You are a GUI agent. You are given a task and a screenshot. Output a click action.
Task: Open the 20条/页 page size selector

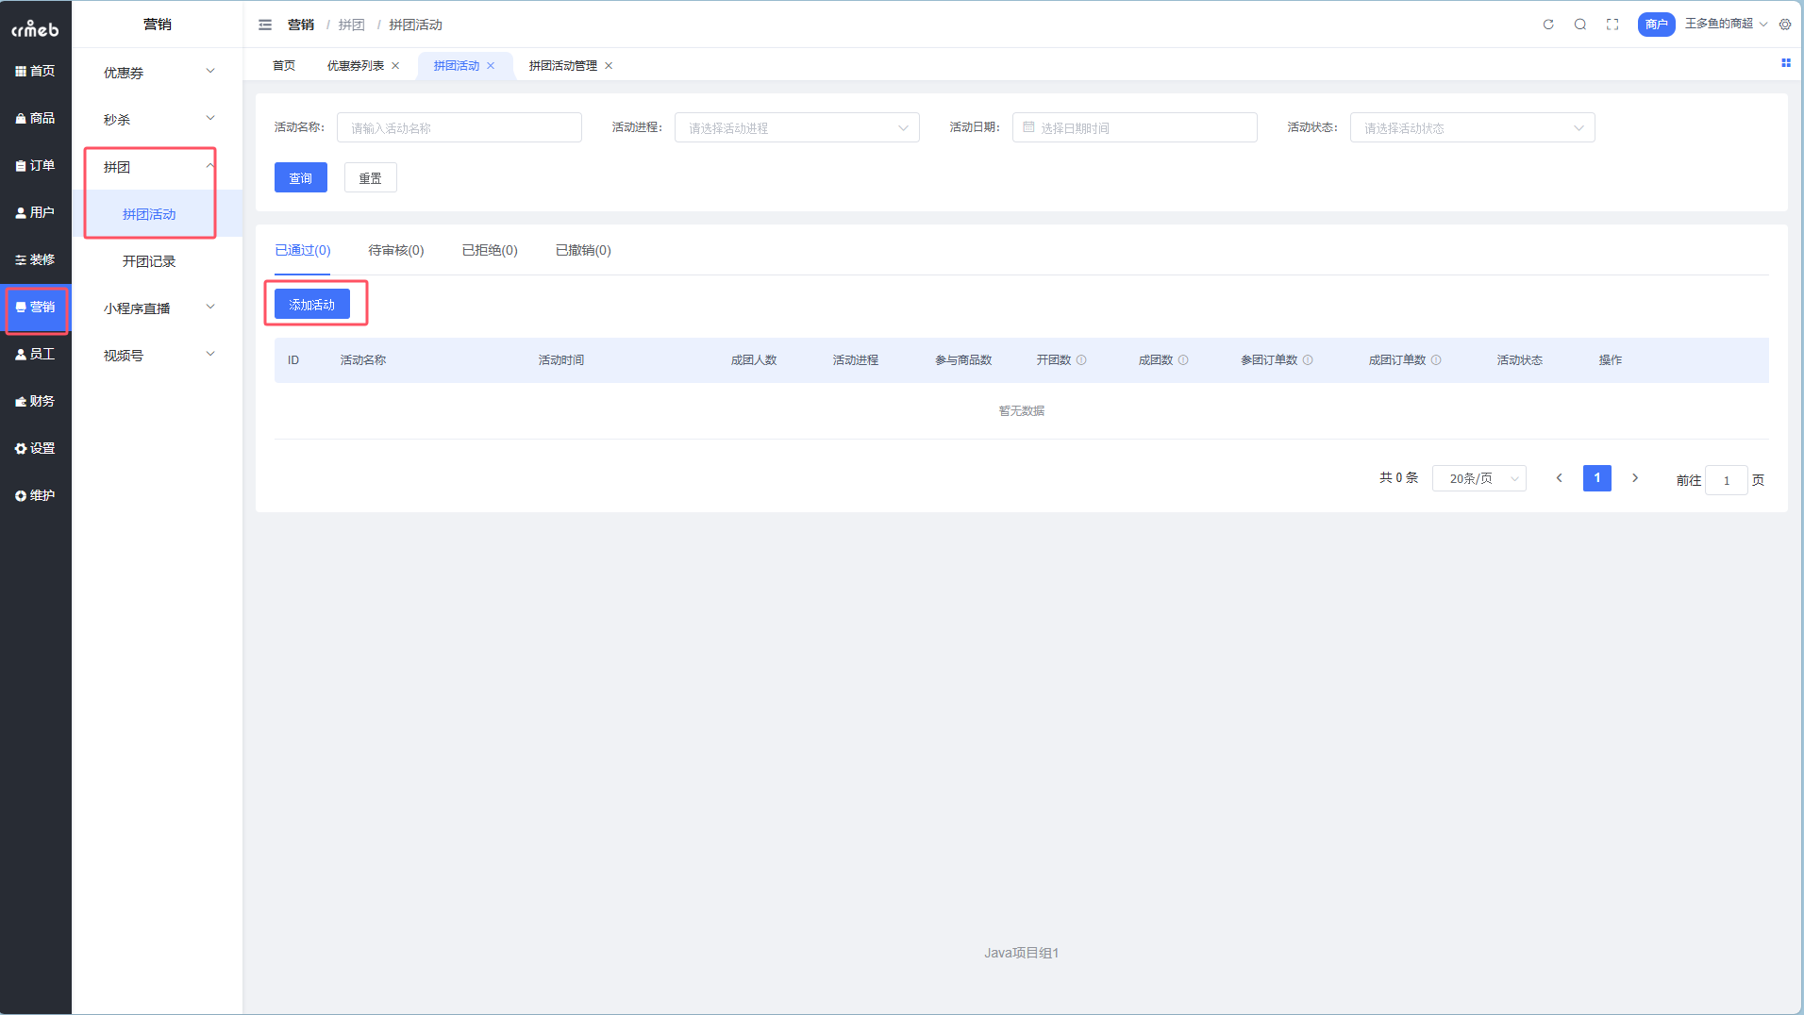(x=1478, y=479)
